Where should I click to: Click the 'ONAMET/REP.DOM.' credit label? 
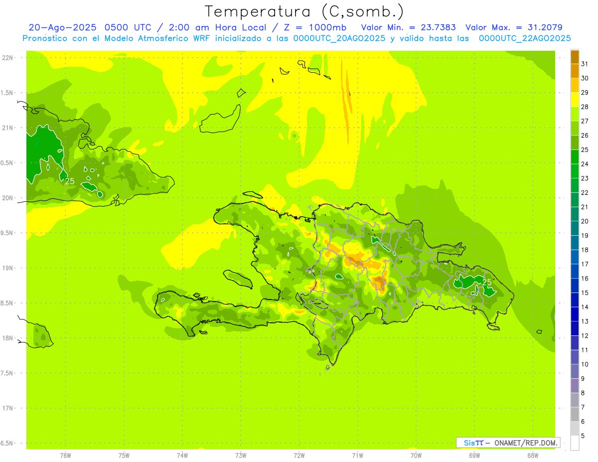pyautogui.click(x=525, y=443)
